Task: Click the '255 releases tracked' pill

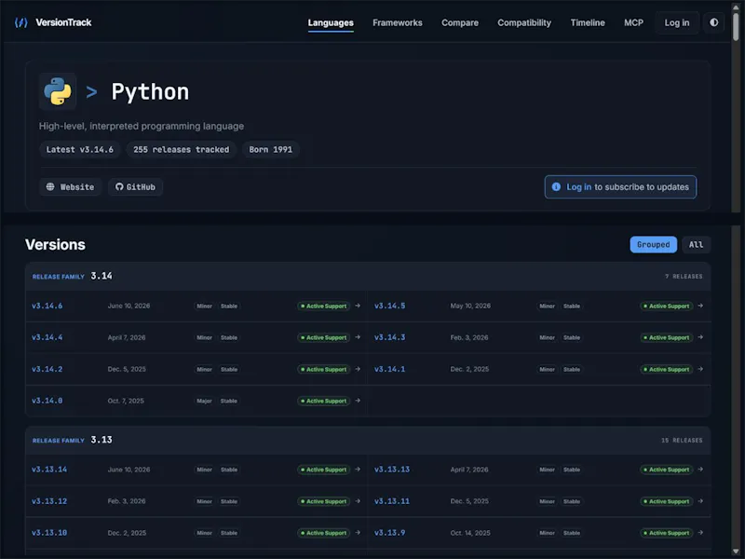Action: (x=181, y=149)
